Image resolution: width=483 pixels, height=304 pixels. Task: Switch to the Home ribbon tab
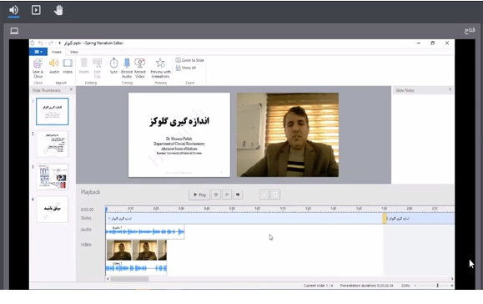57,52
